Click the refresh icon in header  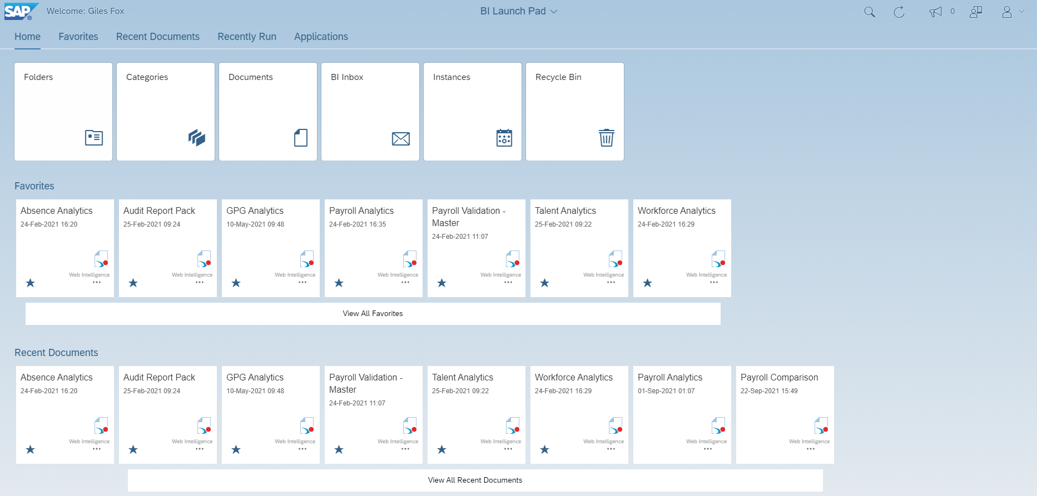(899, 12)
